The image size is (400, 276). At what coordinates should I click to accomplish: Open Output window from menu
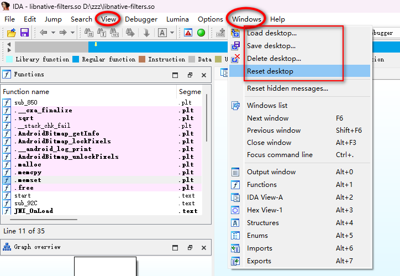[299, 172]
